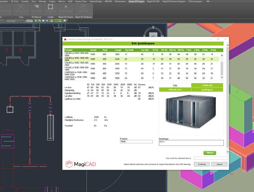Open the Add-ins ribbon tab
Viewport: 254px width, 192px height.
[62, 1]
